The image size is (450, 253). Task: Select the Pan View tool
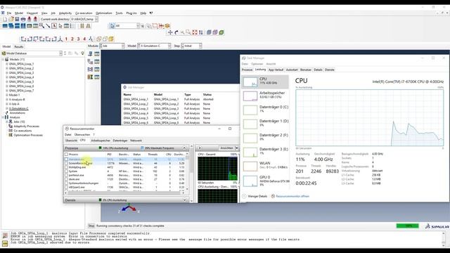click(170, 32)
